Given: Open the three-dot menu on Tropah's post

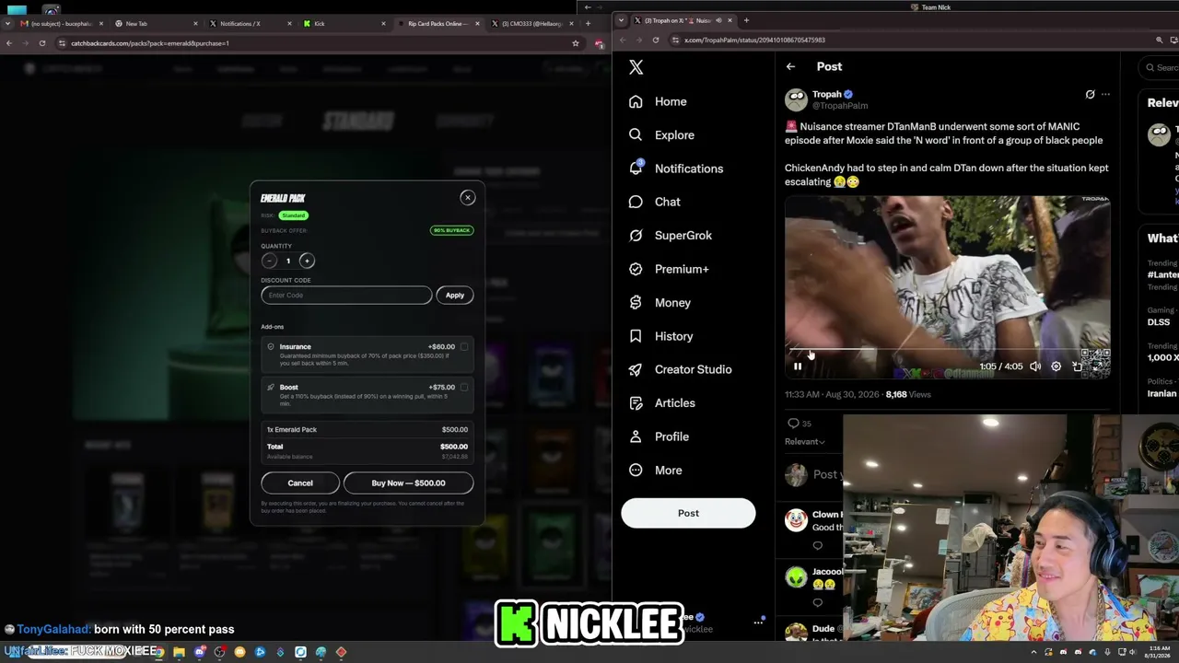Looking at the screenshot, I should coord(1105,94).
